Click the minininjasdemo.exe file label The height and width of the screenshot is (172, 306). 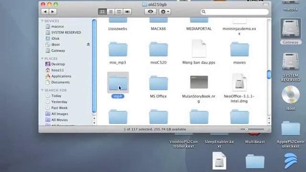point(239,31)
